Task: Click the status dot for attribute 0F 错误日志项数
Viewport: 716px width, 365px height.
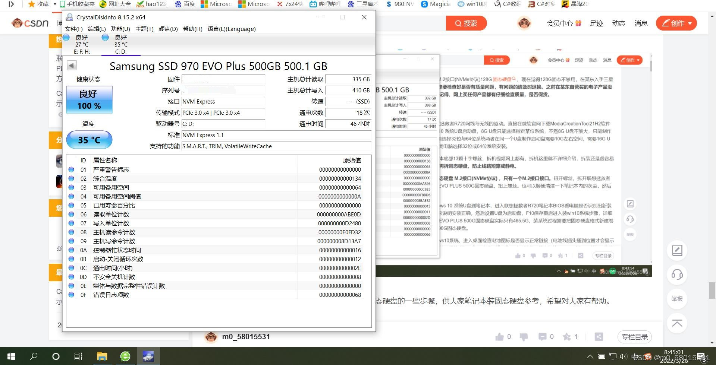Action: [71, 295]
